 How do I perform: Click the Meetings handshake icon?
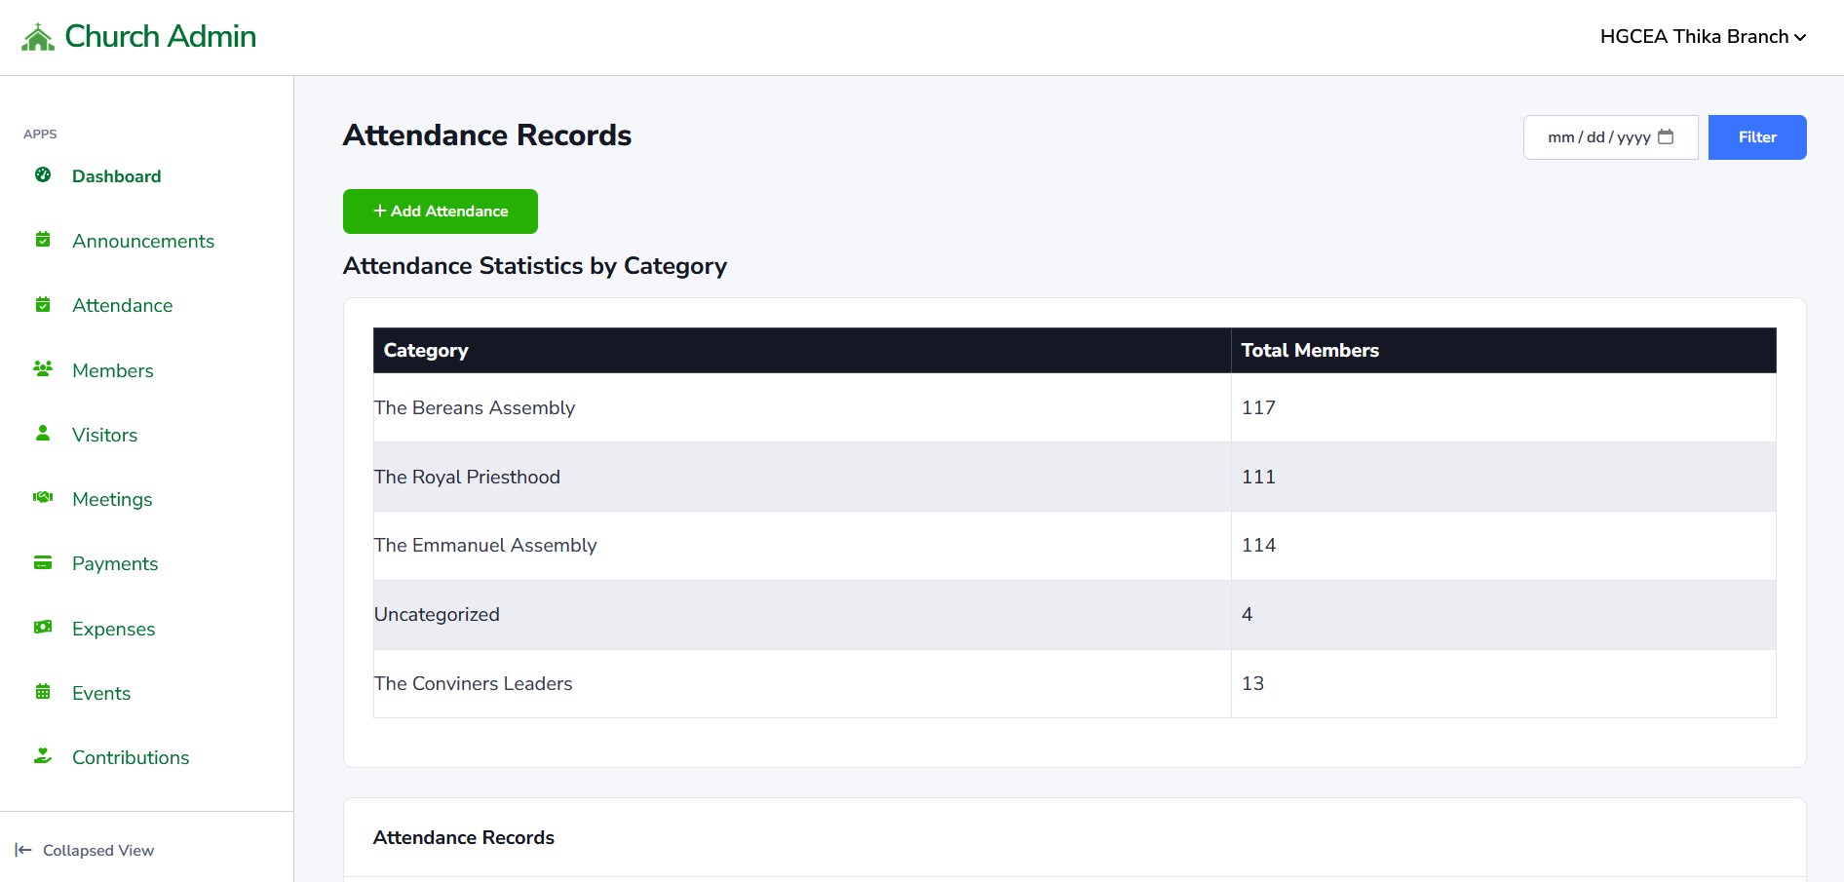43,498
